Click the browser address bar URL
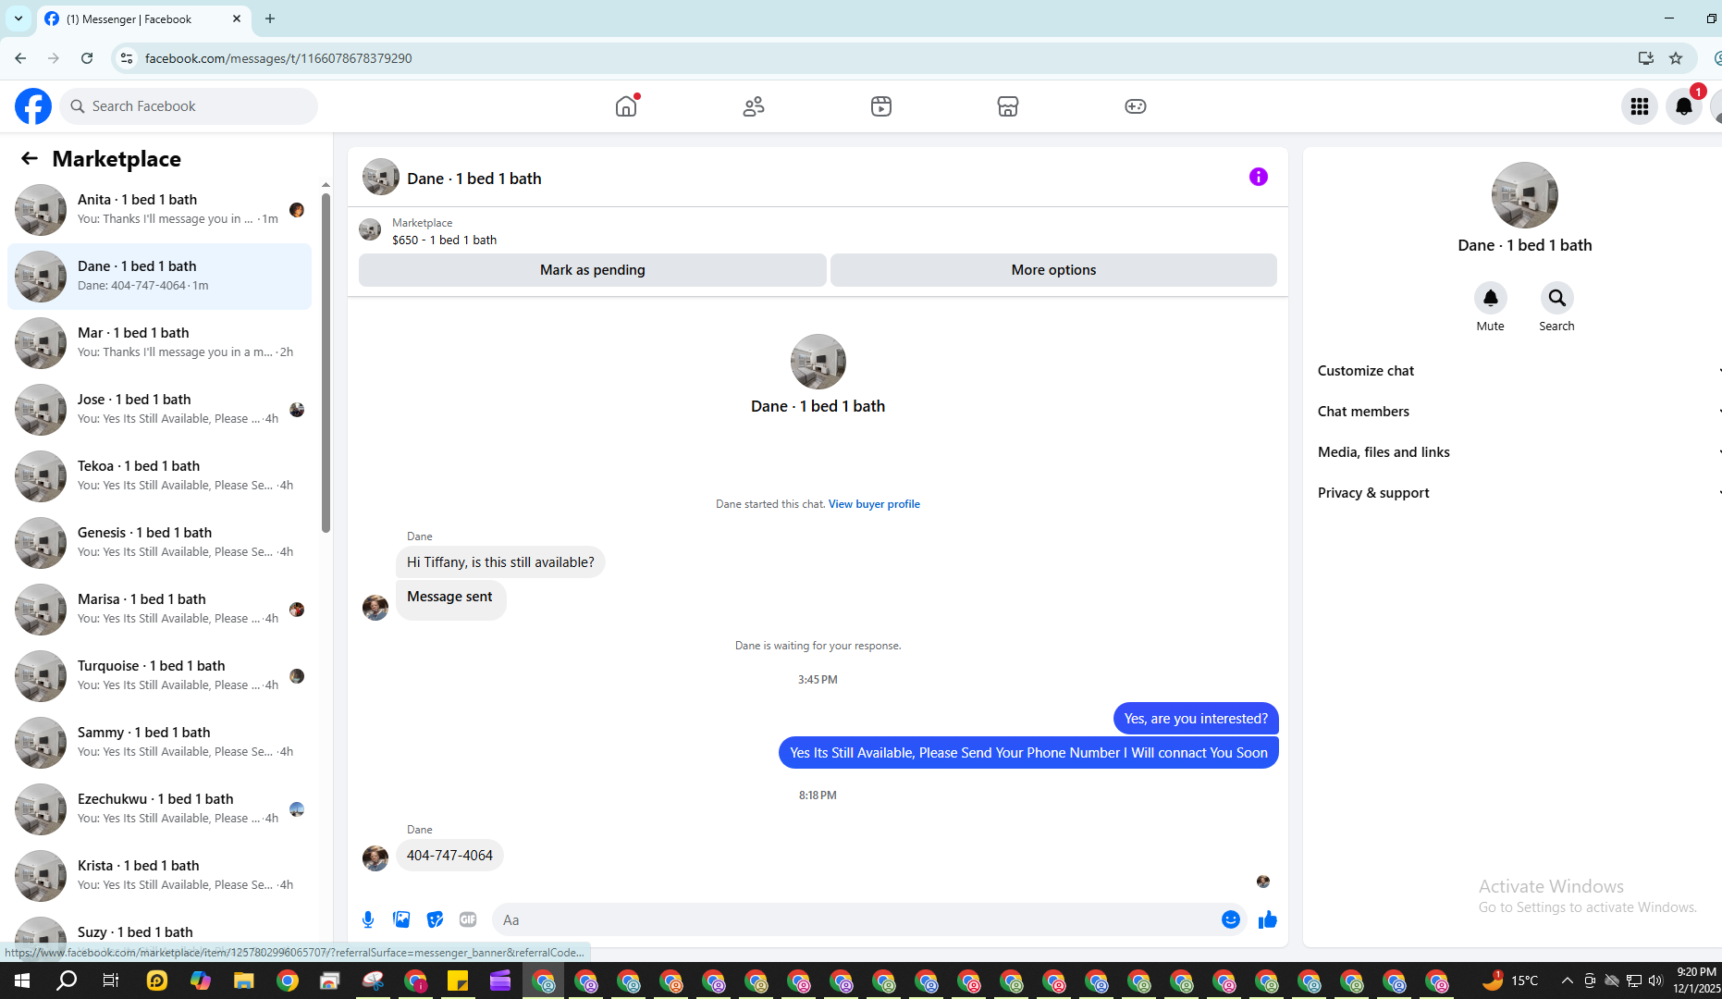The height and width of the screenshot is (999, 1722). [278, 58]
